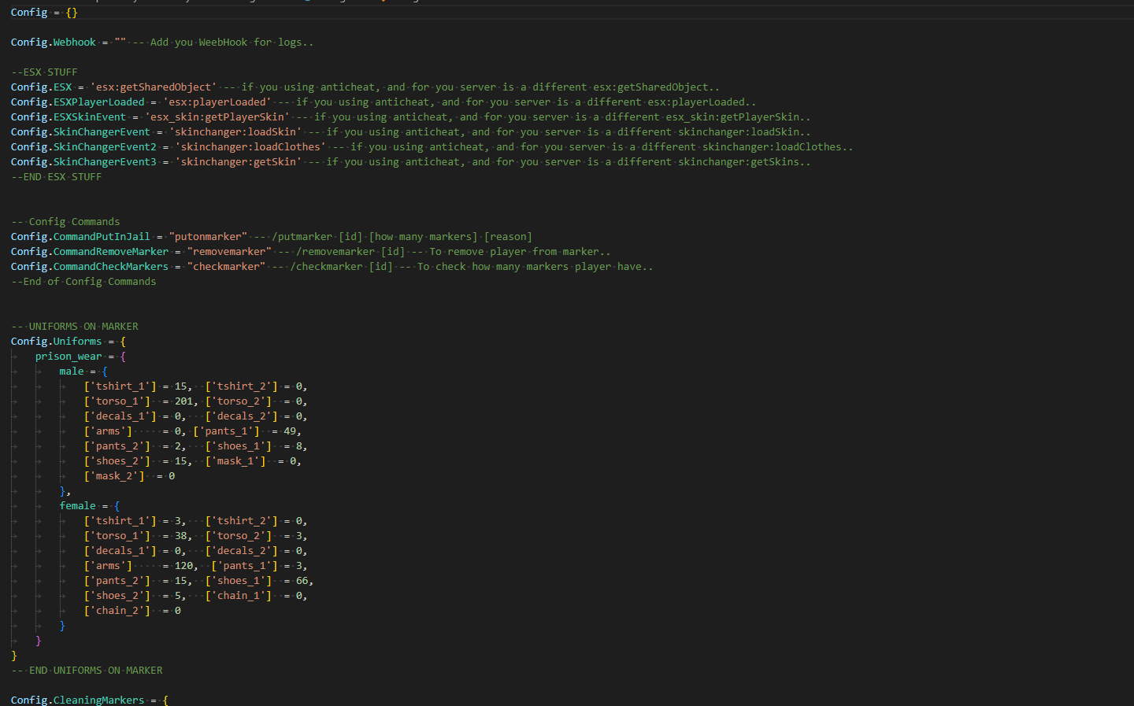Click the male pants_1 value 49
Viewport: 1134px width, 706px height.
(290, 431)
